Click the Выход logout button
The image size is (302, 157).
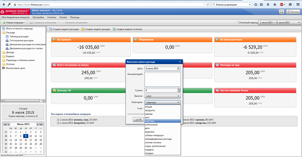pyautogui.click(x=293, y=12)
